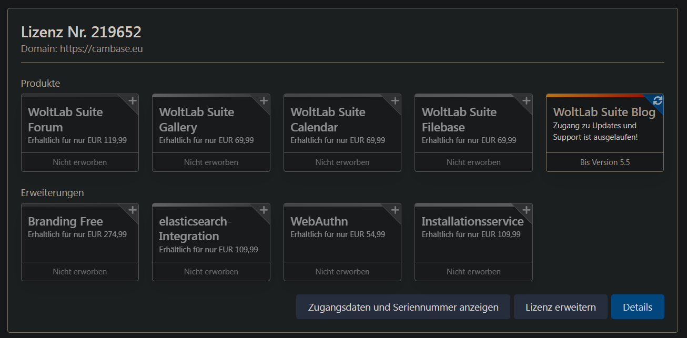The image size is (687, 338).
Task: Click the Lizenz erweitern button
Action: click(560, 307)
